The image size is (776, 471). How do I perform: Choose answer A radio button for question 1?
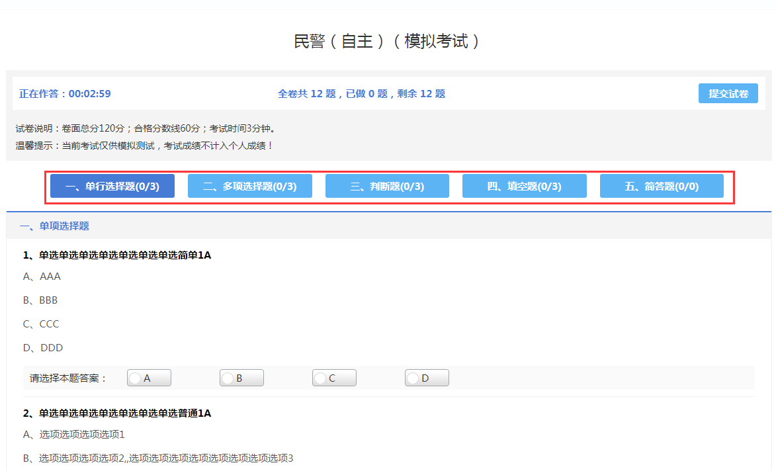click(136, 378)
